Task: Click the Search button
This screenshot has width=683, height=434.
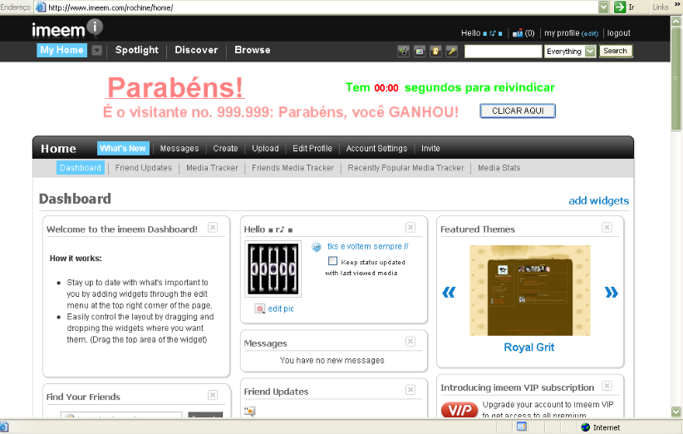Action: 616,51
